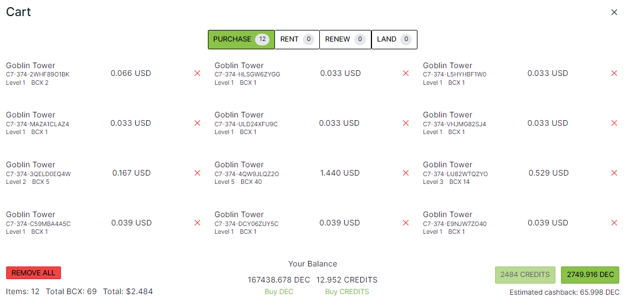627x303 pixels.
Task: Pay with 2749.916 DEC button
Action: (590, 275)
